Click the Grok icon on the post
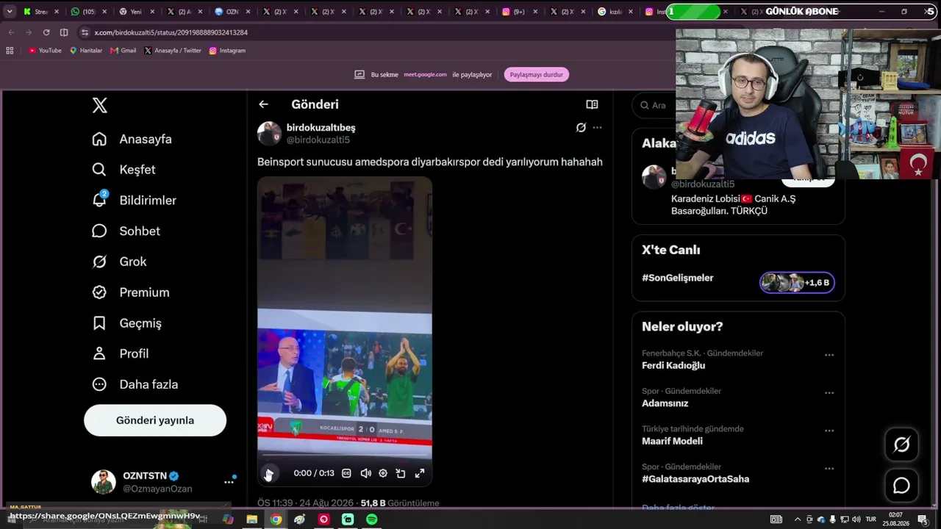The width and height of the screenshot is (941, 529). pyautogui.click(x=581, y=128)
